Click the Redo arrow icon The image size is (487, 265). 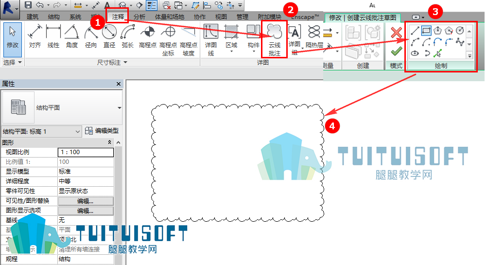57,5
